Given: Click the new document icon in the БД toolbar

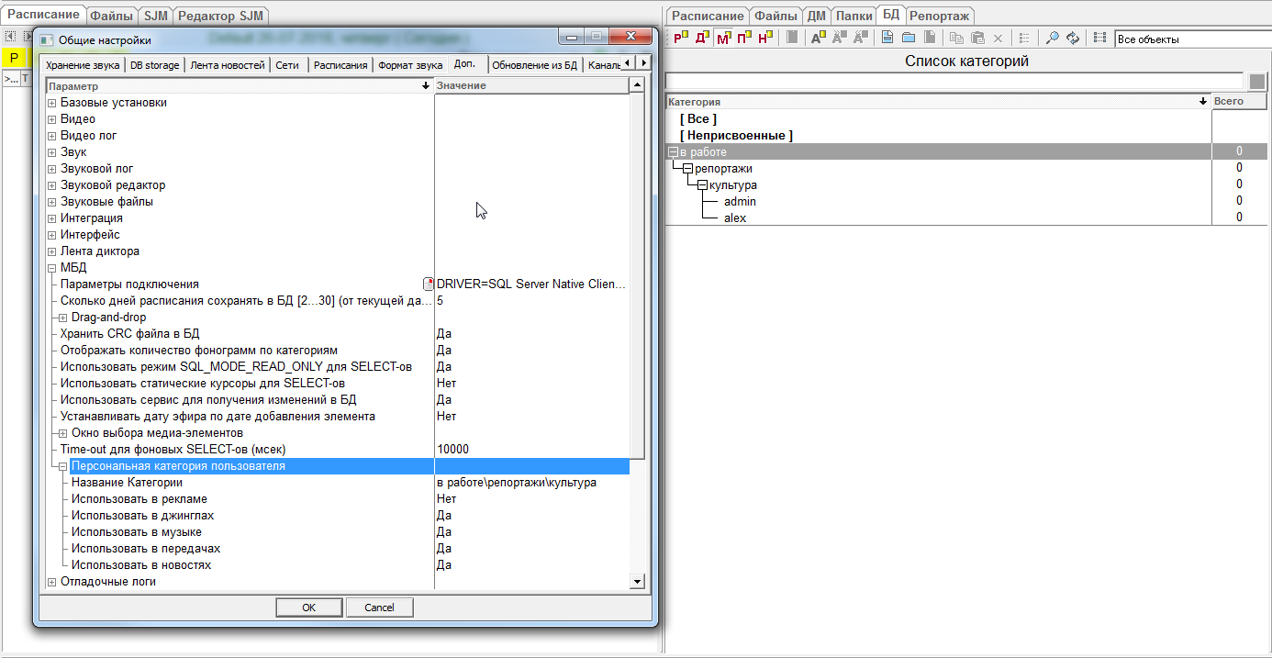Looking at the screenshot, I should pos(887,38).
